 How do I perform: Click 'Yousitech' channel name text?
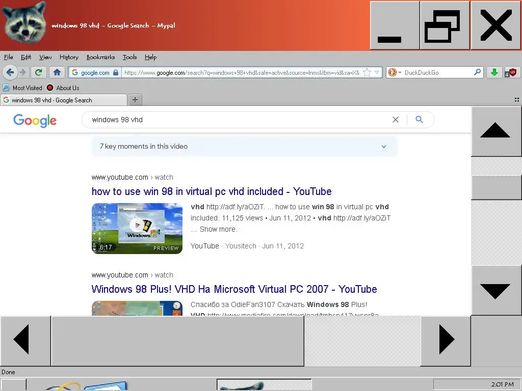click(241, 246)
